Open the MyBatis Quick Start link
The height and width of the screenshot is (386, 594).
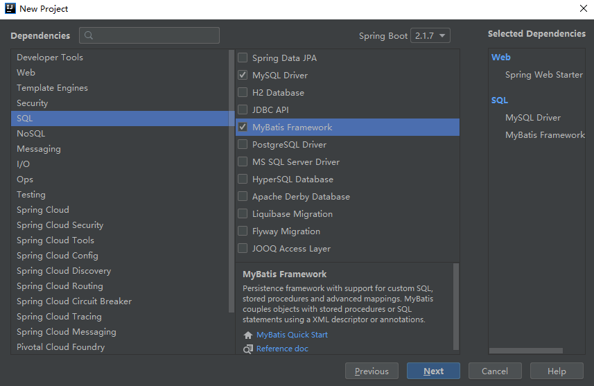click(x=292, y=335)
